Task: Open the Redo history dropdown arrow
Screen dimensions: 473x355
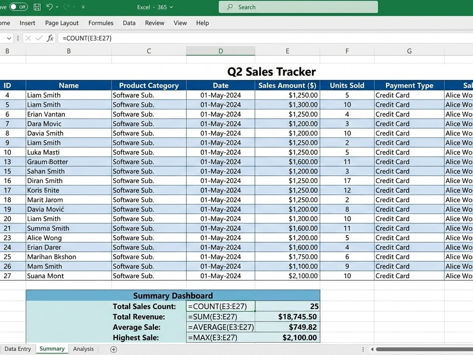Action: click(74, 7)
